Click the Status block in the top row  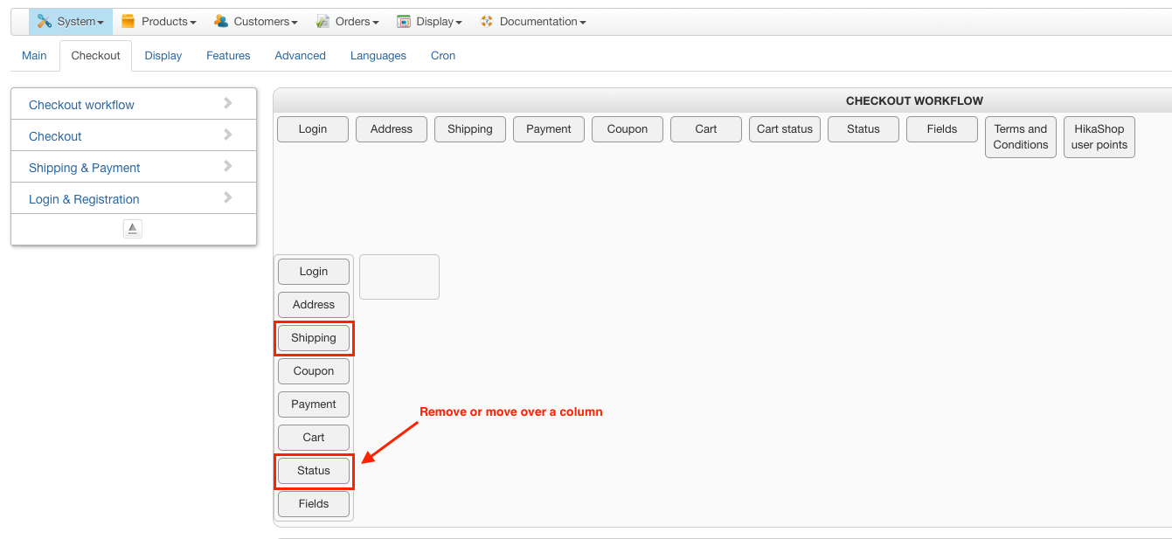[x=863, y=128]
